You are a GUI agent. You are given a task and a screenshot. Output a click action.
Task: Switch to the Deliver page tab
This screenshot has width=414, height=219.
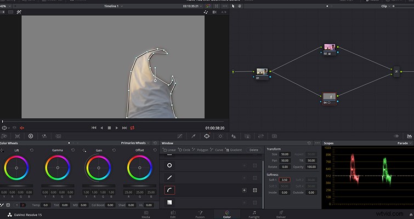pos(281,214)
